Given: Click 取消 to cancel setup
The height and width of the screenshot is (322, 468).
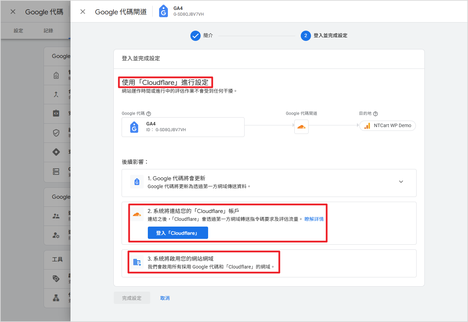Looking at the screenshot, I should click(x=165, y=298).
